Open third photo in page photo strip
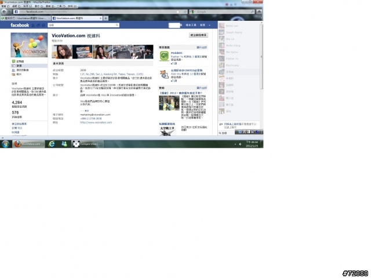This screenshot has width=371, height=278. click(x=103, y=52)
